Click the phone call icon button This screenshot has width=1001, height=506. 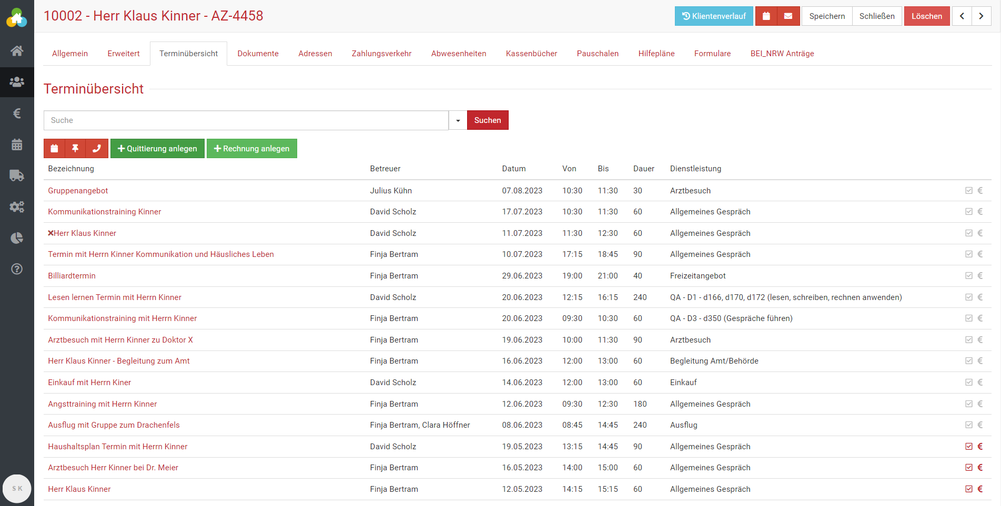click(97, 149)
